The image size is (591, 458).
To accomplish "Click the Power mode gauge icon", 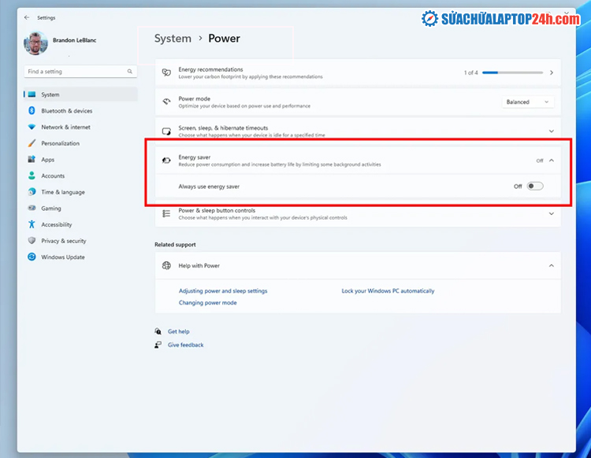I will (x=166, y=102).
